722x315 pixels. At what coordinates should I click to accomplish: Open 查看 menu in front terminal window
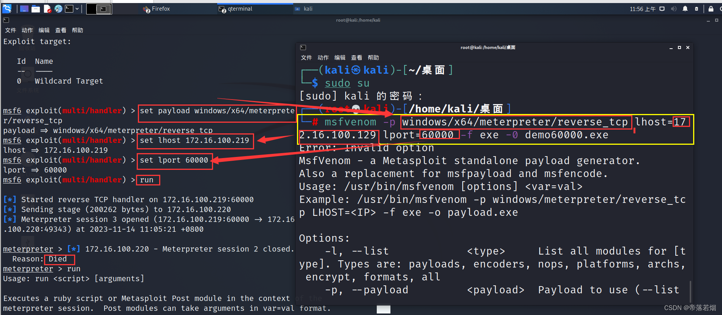click(x=357, y=58)
